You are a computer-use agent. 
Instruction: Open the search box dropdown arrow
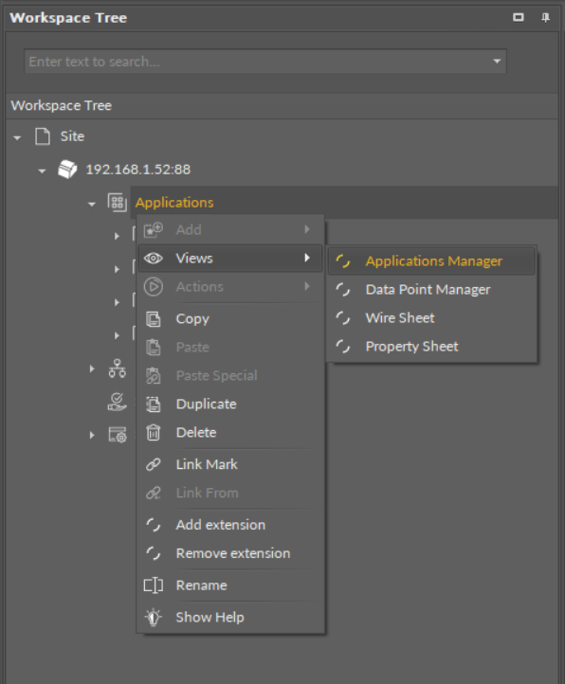point(497,61)
